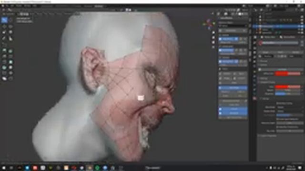Adjust the Metallic slider in Viewport Display
305x171 pixels.
click(x=288, y=90)
